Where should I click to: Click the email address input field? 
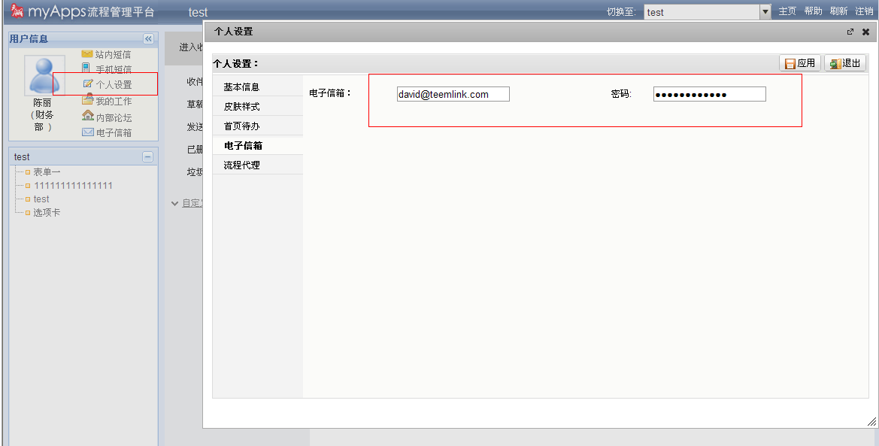453,94
